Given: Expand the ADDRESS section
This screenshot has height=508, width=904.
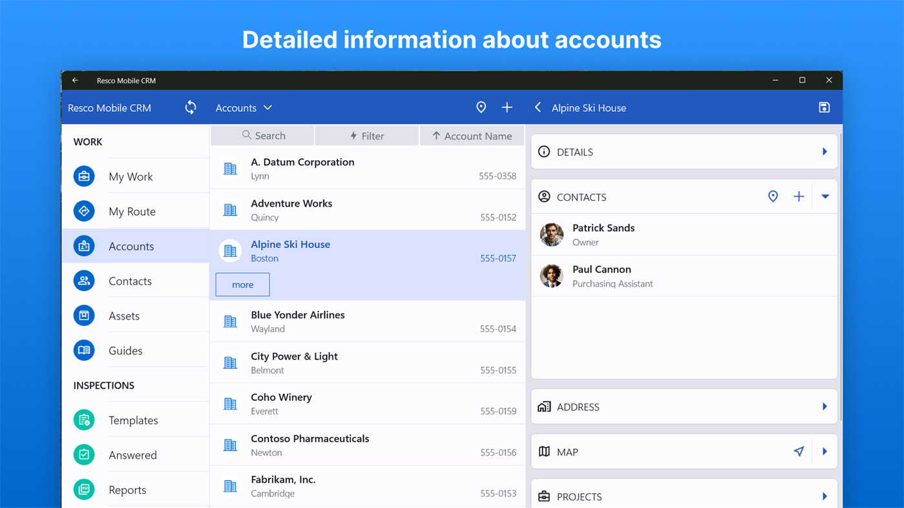Looking at the screenshot, I should point(825,406).
